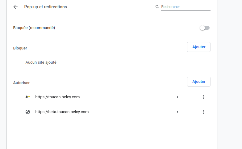This screenshot has height=149, width=242.
Task: Click the Bloquée (recommandé) label
Action: (x=34, y=28)
